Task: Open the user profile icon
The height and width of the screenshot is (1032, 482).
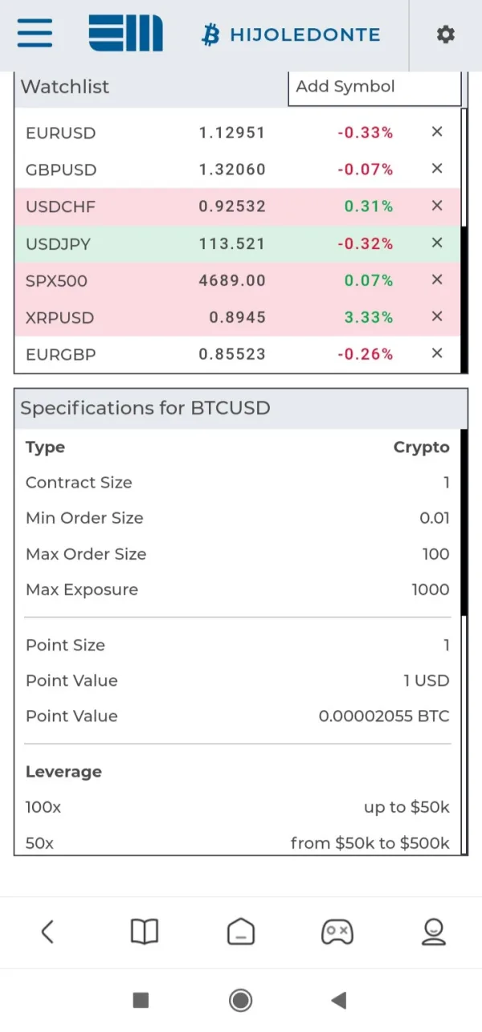Action: point(434,932)
